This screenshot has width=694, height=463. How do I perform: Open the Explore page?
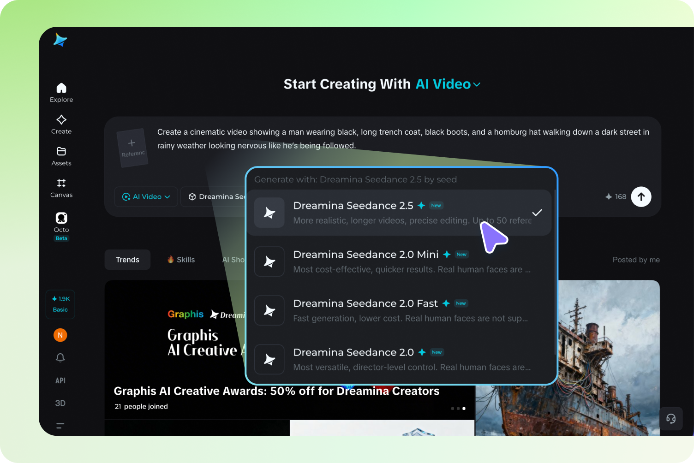[61, 93]
